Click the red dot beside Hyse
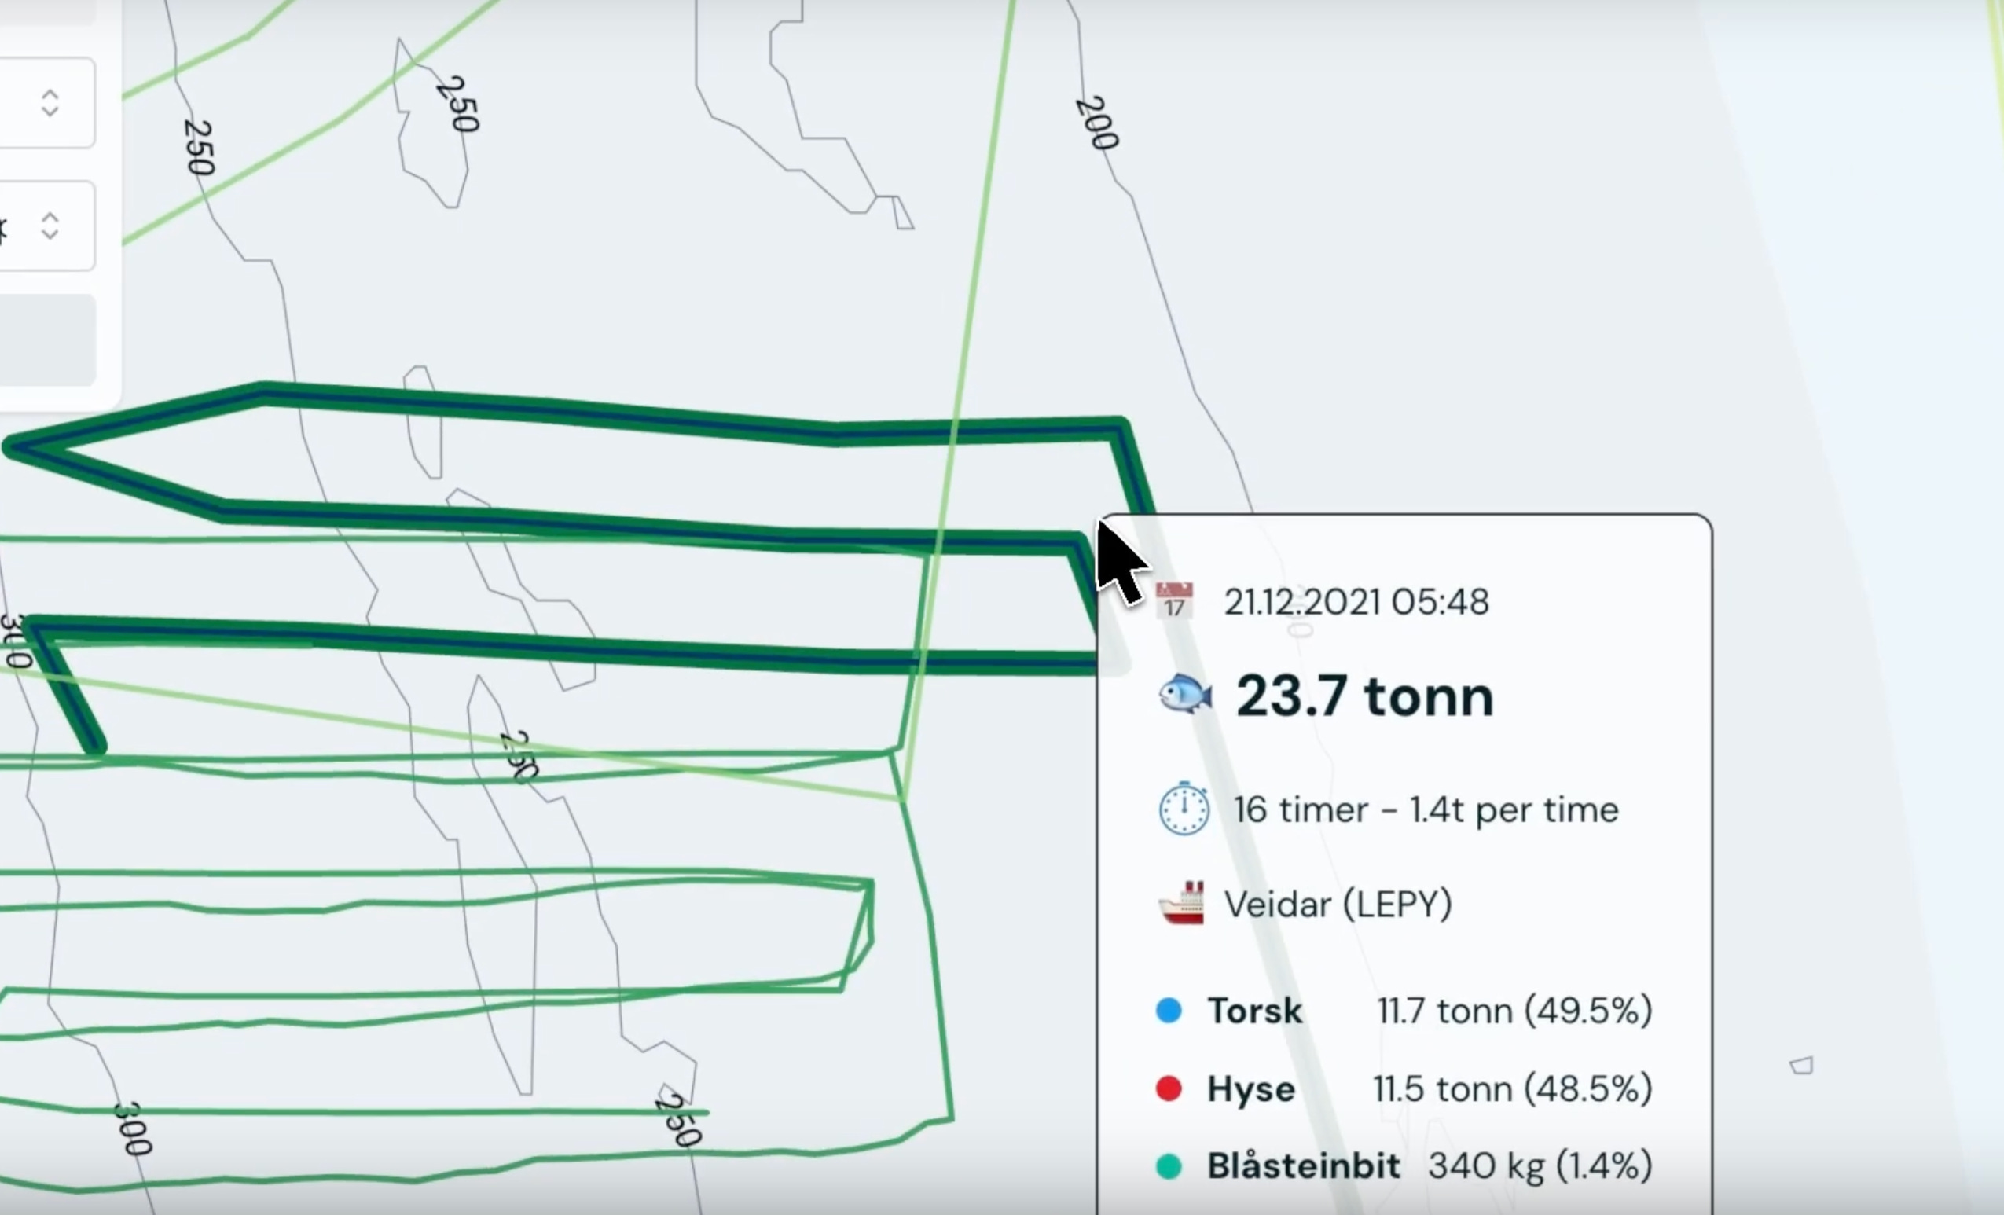Viewport: 2004px width, 1215px height. pos(1169,1088)
